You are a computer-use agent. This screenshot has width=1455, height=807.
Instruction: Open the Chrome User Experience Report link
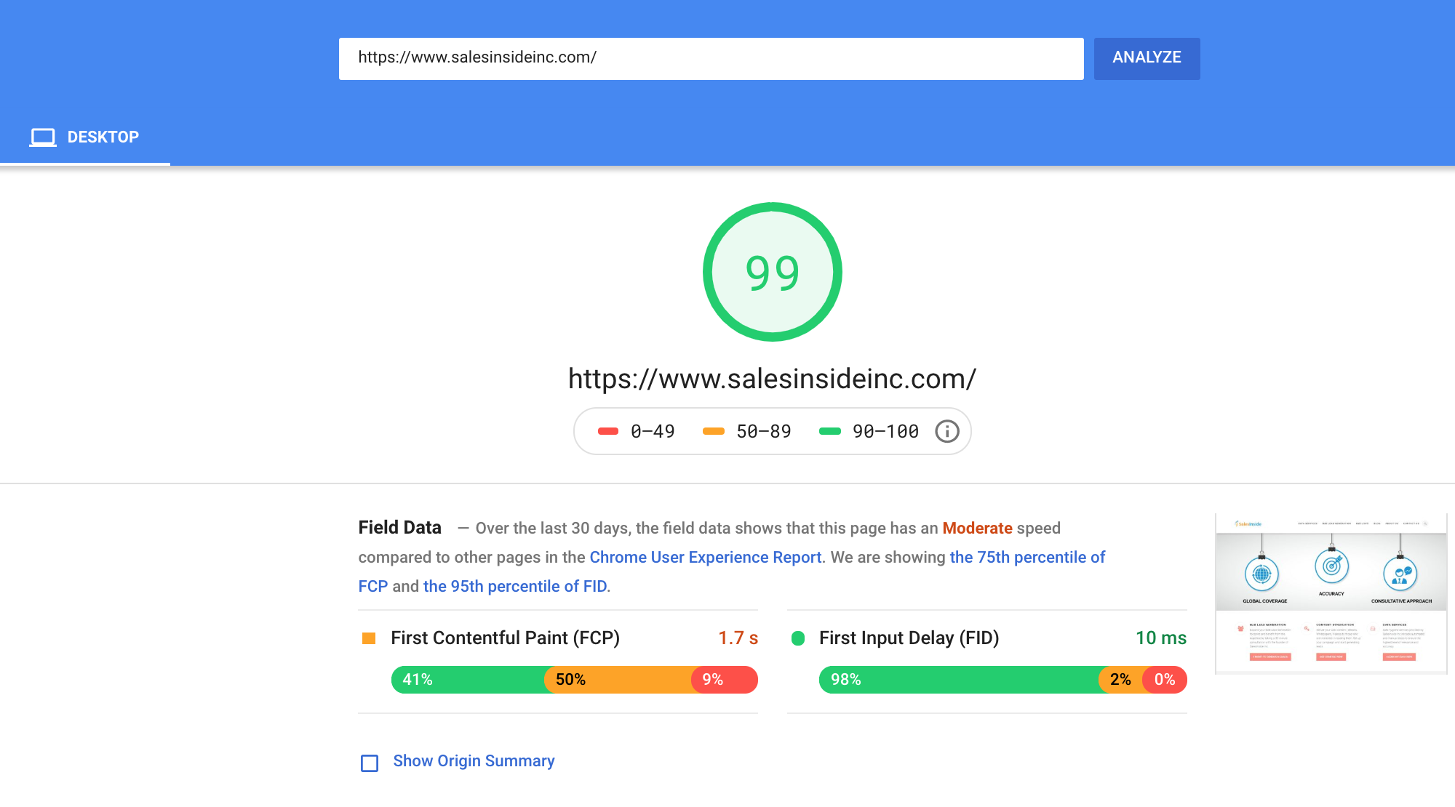(x=705, y=558)
